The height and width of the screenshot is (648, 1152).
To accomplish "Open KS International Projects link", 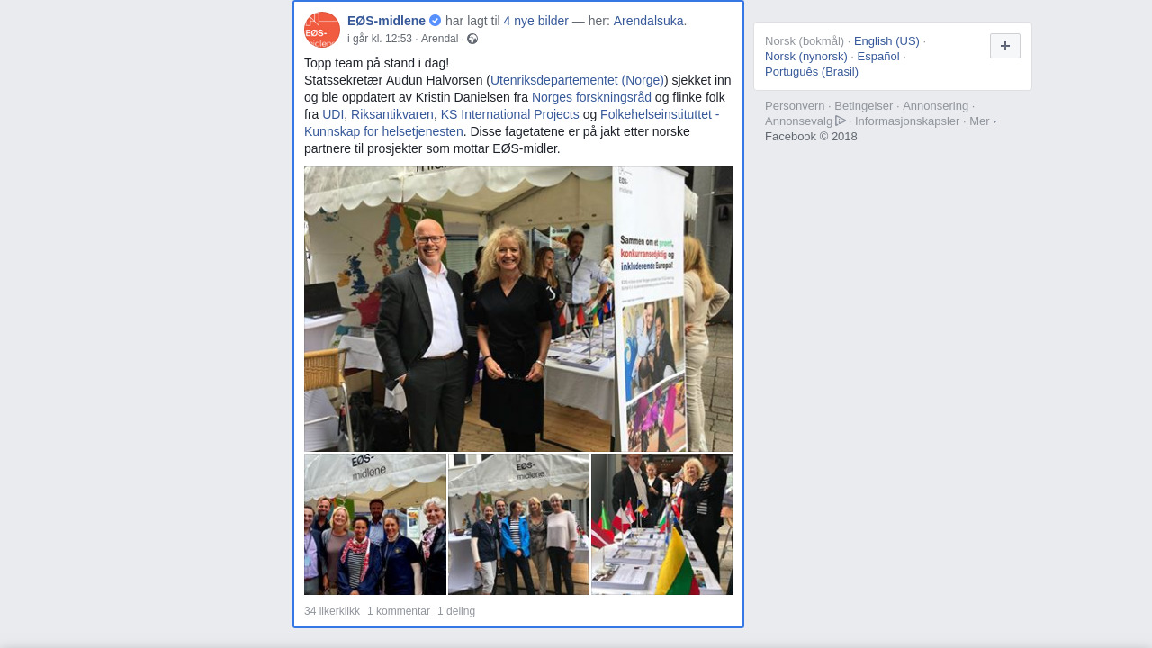I will [510, 114].
